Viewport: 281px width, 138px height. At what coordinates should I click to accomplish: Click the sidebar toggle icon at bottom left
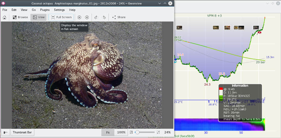click(5, 132)
